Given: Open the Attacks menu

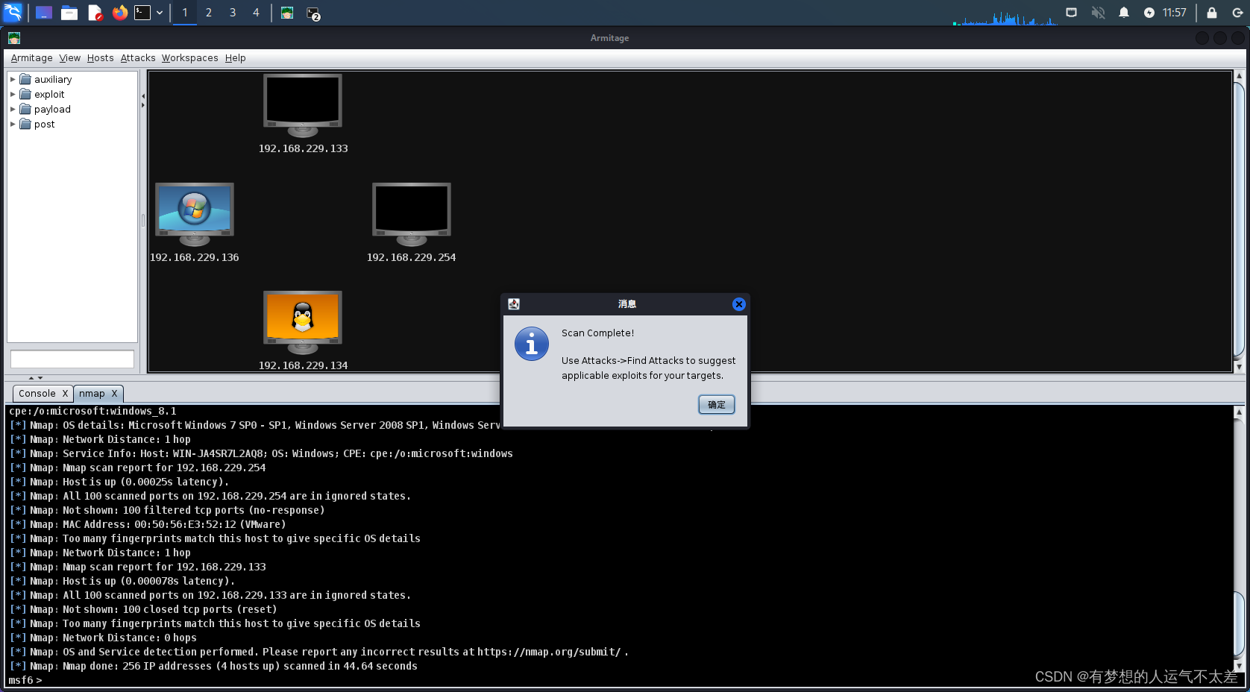Looking at the screenshot, I should coord(138,58).
